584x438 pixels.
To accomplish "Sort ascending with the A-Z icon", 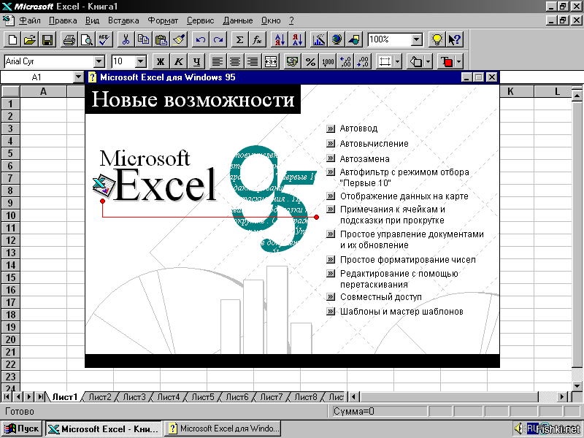I will pos(279,39).
